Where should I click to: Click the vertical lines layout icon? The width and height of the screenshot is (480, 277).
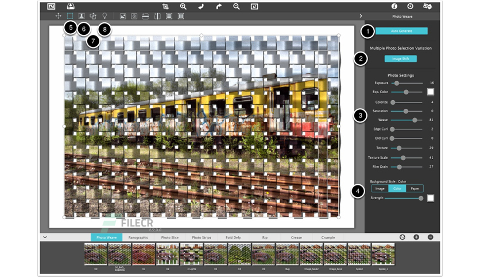click(x=181, y=16)
